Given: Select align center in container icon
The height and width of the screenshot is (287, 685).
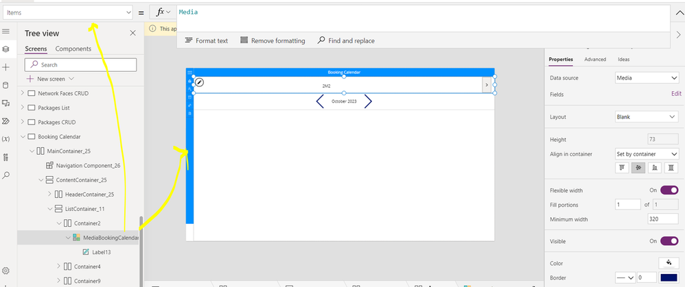Looking at the screenshot, I should [638, 168].
